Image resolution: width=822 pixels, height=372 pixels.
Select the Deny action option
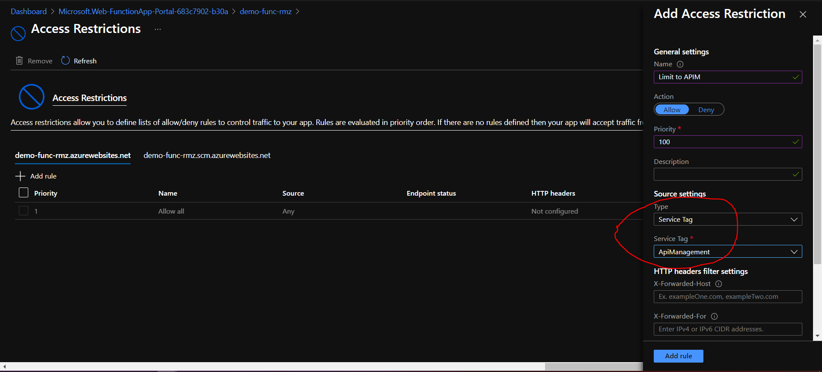pyautogui.click(x=706, y=110)
